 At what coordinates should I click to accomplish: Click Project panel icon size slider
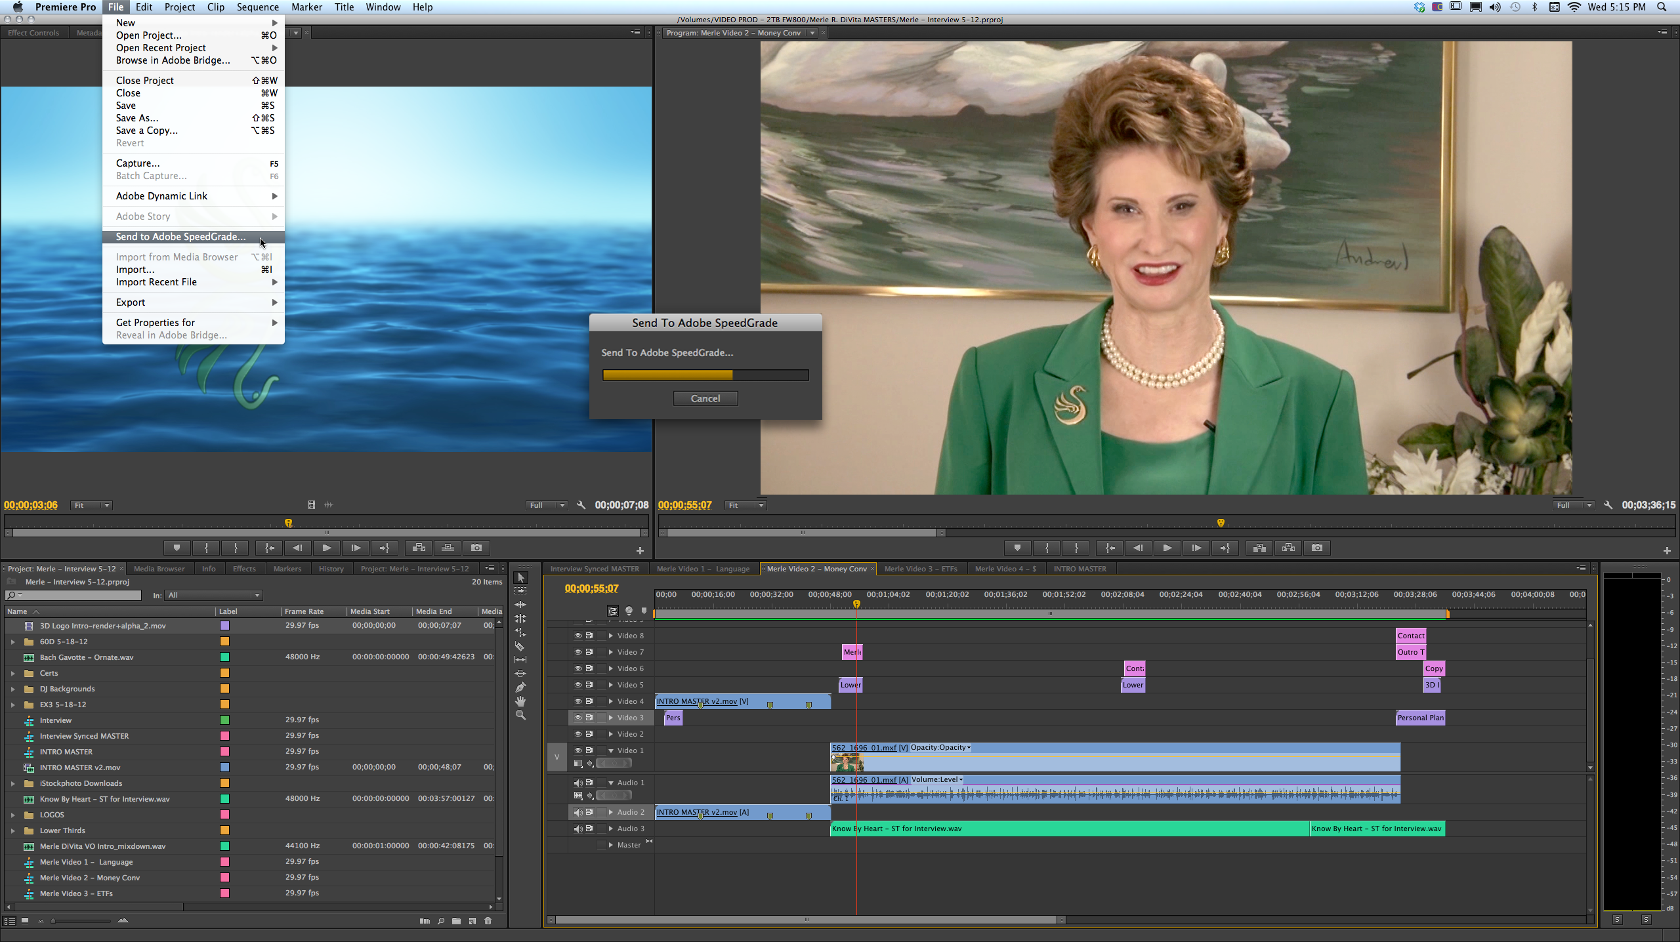[82, 921]
